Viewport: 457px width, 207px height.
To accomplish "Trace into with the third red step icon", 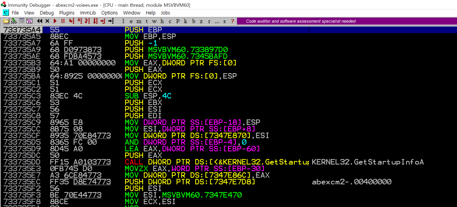I will click(87, 21).
